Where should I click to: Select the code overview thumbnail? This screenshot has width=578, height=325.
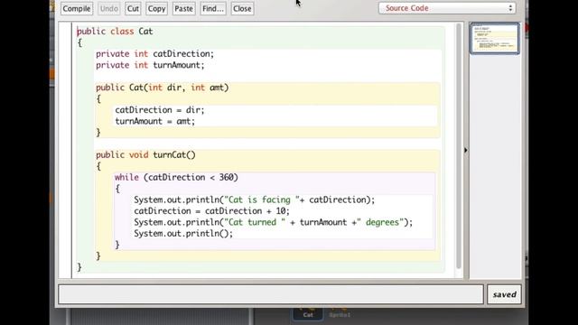click(x=495, y=38)
